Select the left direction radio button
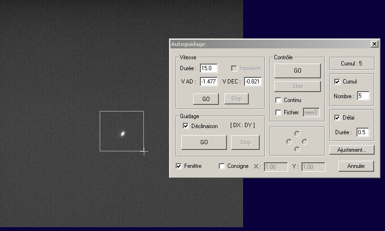The image size is (385, 231). 289,142
